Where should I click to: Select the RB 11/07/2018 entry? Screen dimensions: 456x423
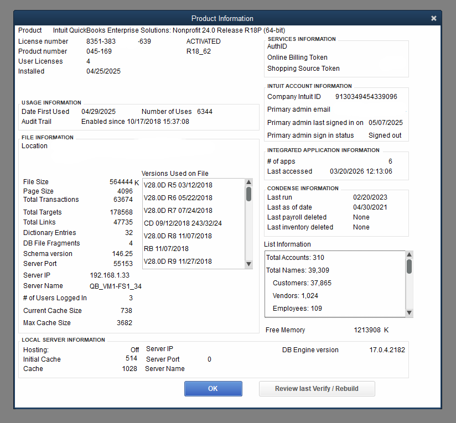click(x=166, y=249)
